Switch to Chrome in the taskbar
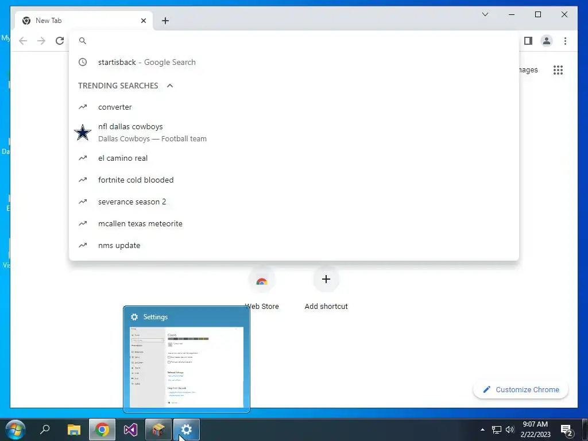The height and width of the screenshot is (441, 588). tap(102, 430)
